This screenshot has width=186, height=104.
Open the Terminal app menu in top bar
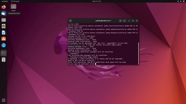15,1
